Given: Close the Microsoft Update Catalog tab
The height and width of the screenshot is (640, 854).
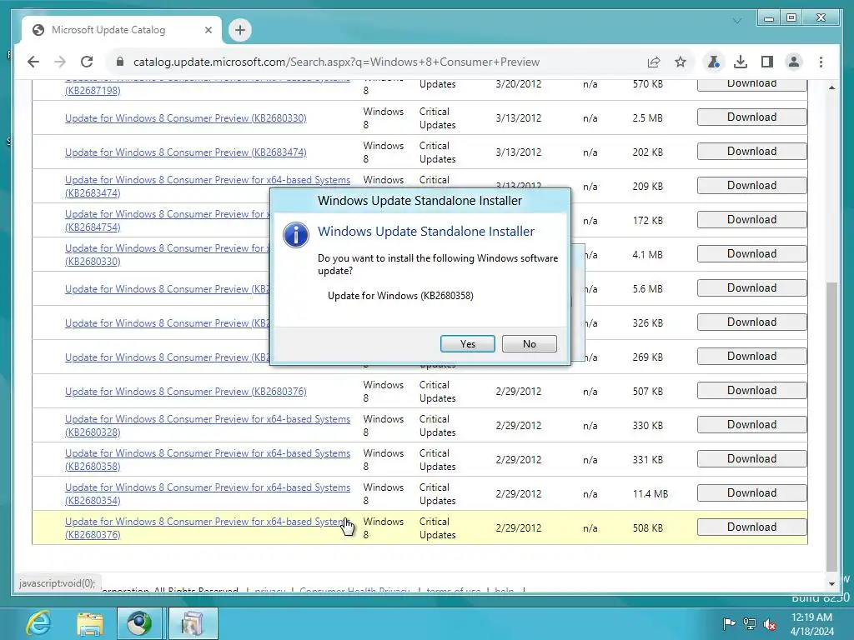Looking at the screenshot, I should (208, 30).
